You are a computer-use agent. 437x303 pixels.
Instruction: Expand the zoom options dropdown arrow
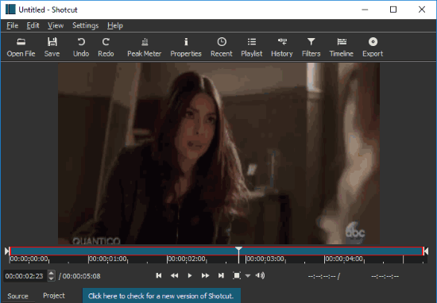[x=248, y=276]
